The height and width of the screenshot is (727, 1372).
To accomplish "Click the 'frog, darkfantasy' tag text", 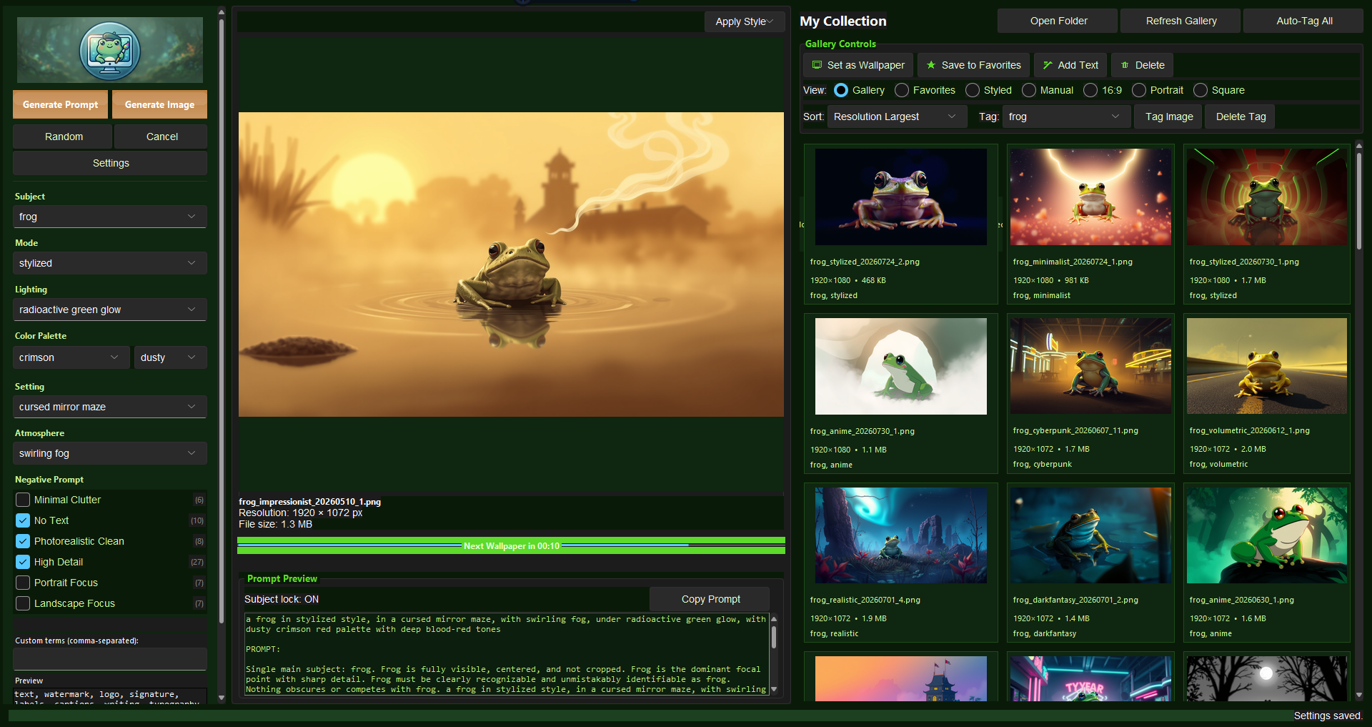I will tap(1044, 633).
